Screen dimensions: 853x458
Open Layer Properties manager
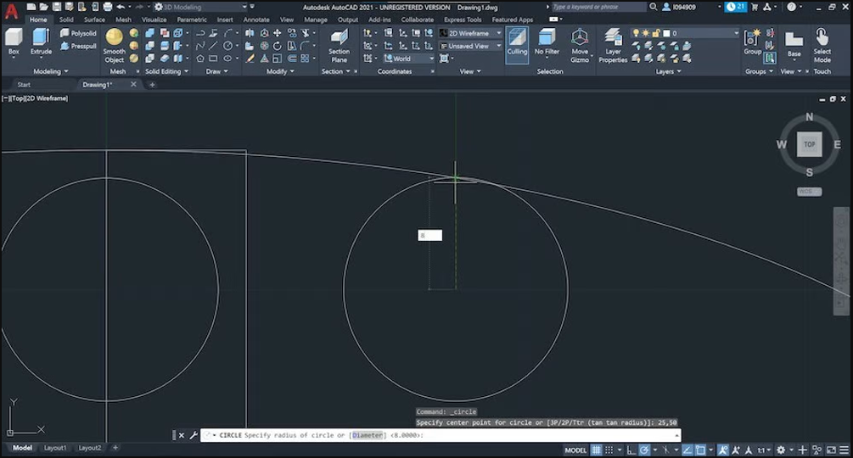click(612, 44)
